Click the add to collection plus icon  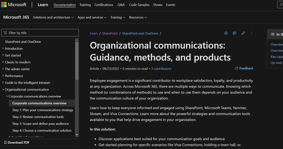click(226, 33)
